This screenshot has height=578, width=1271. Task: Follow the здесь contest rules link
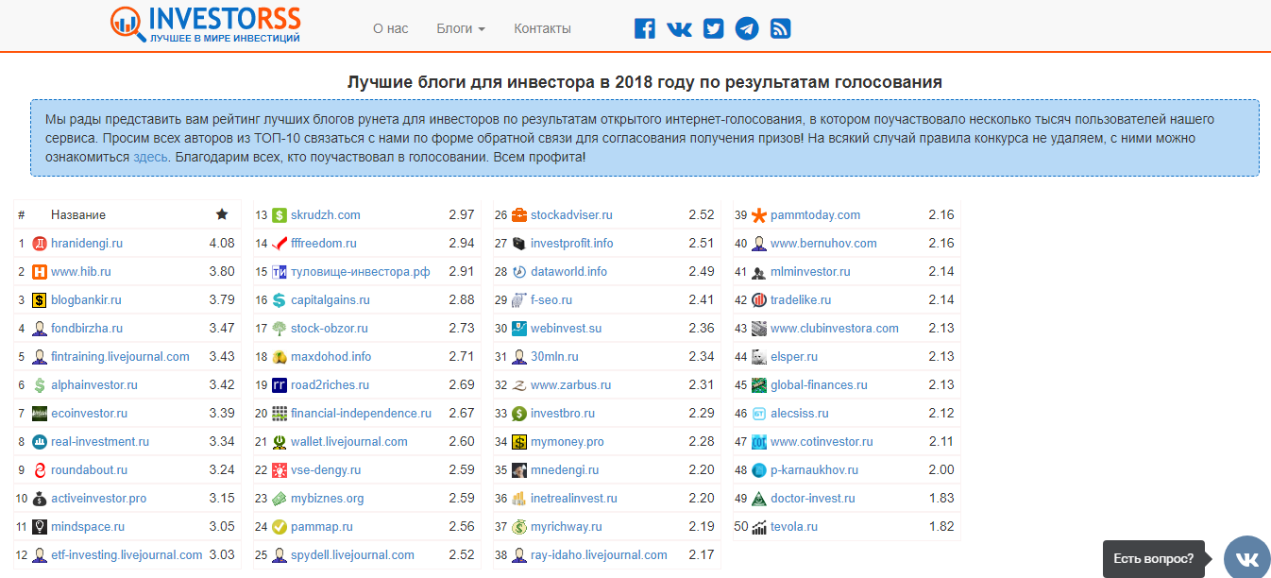point(150,157)
